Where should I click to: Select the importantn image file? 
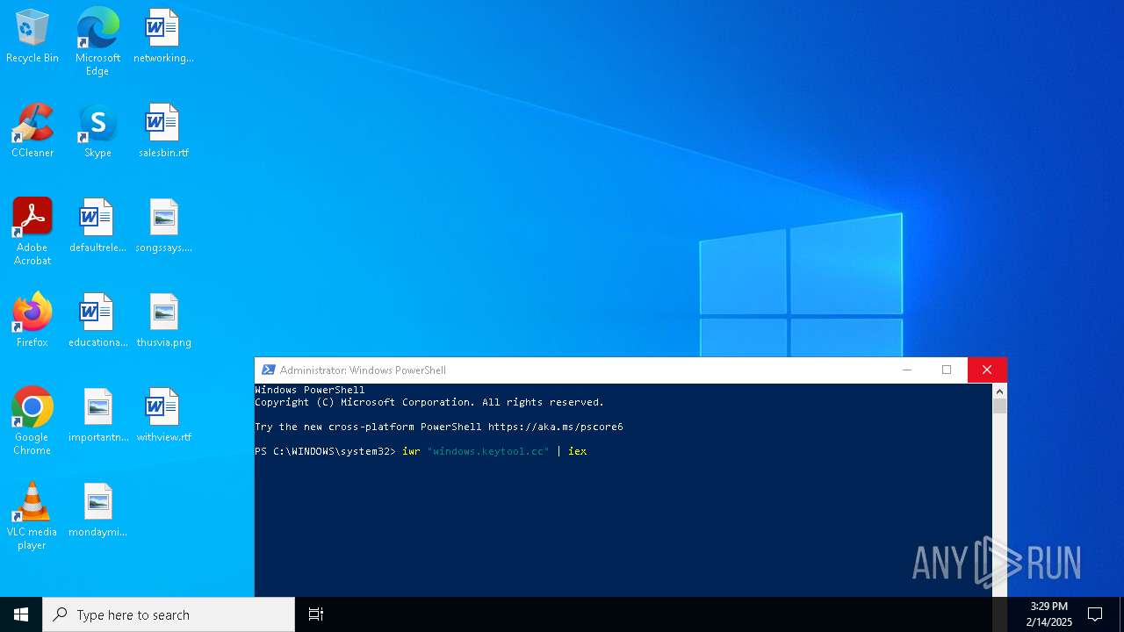pos(97,416)
